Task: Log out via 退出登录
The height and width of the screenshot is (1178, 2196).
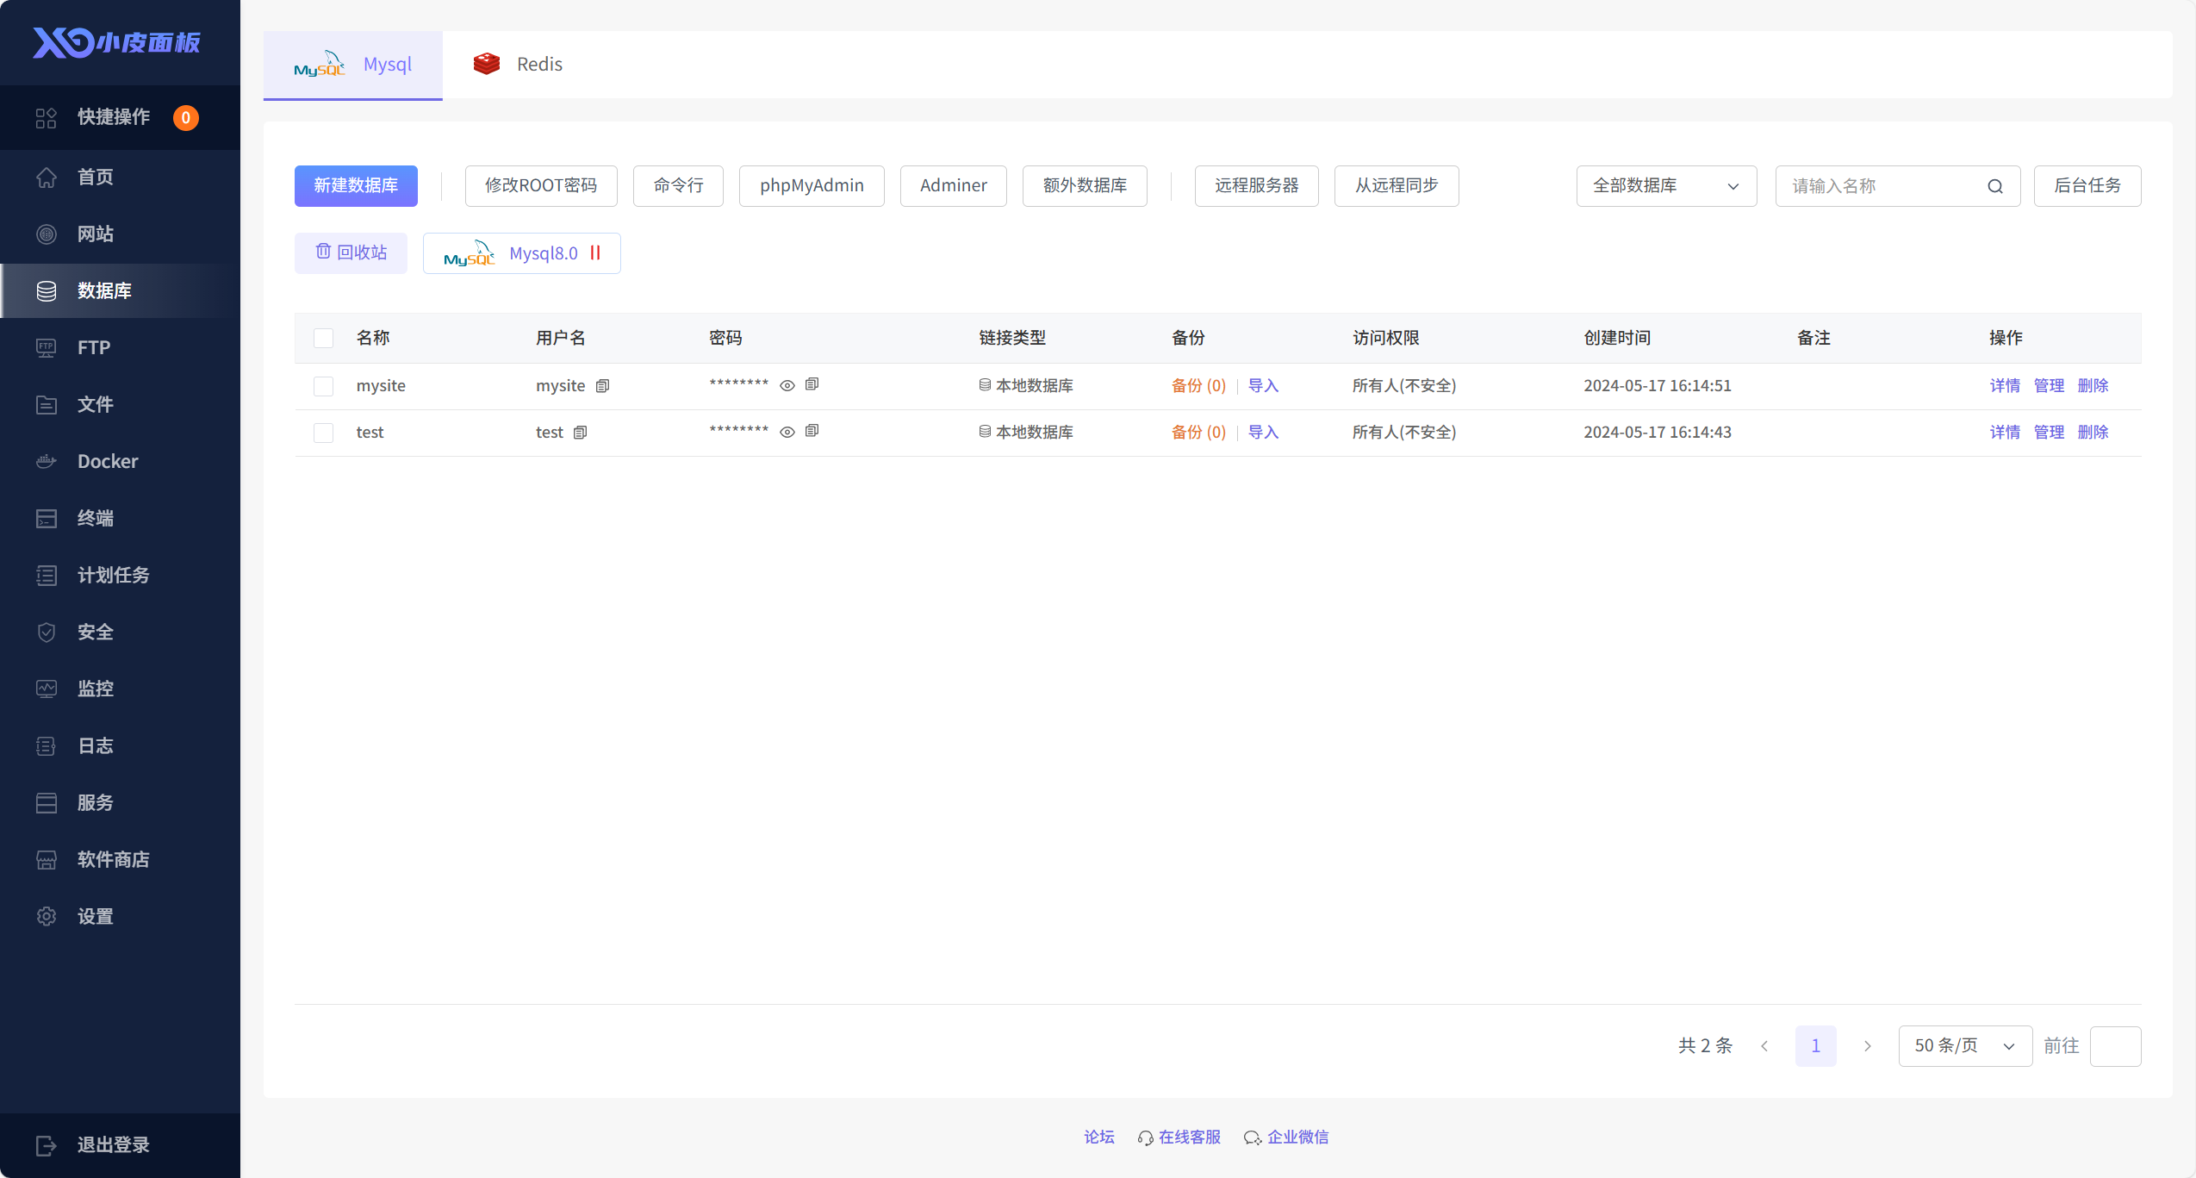Action: coord(112,1144)
